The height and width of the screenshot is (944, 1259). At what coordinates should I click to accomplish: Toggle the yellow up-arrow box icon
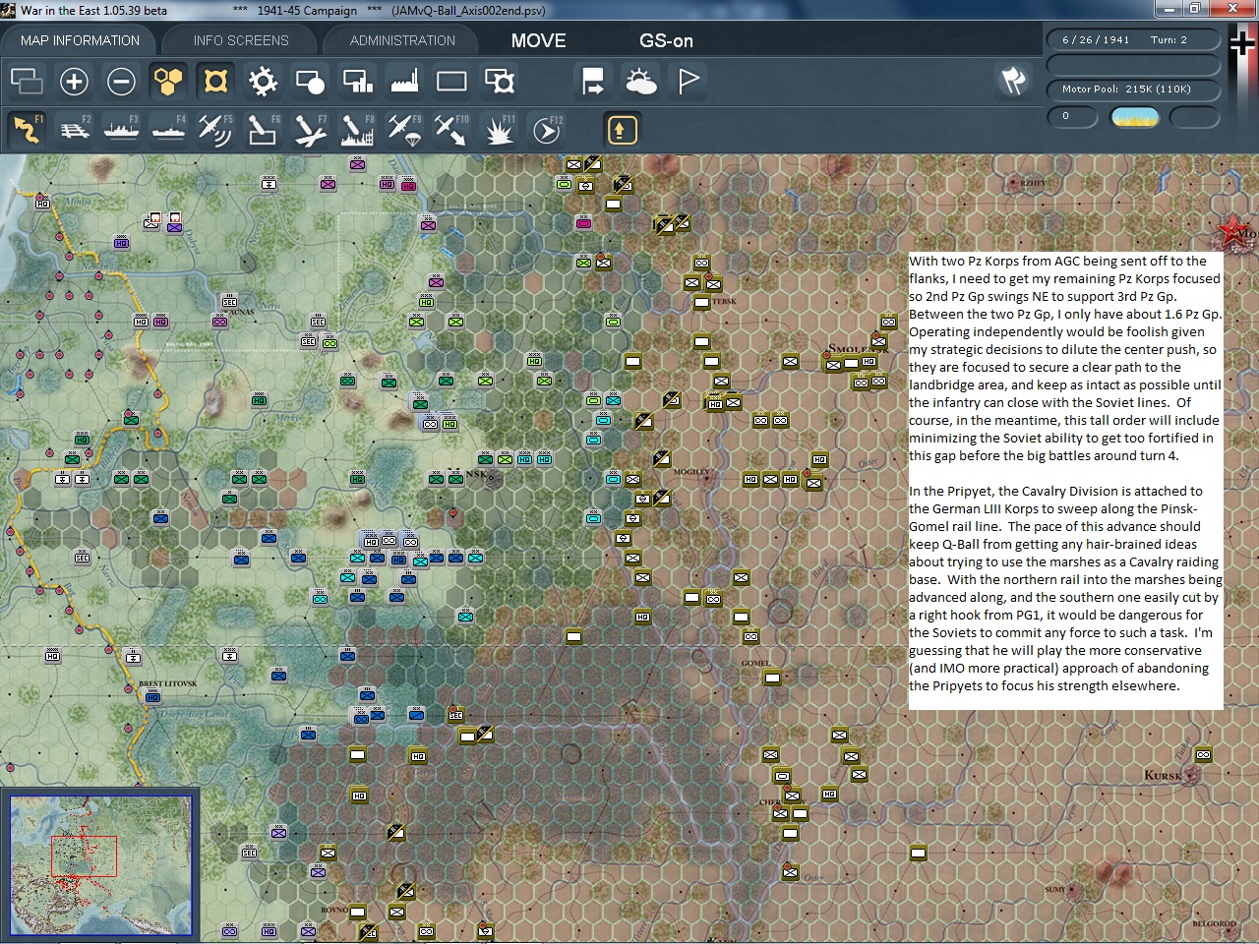pyautogui.click(x=622, y=130)
